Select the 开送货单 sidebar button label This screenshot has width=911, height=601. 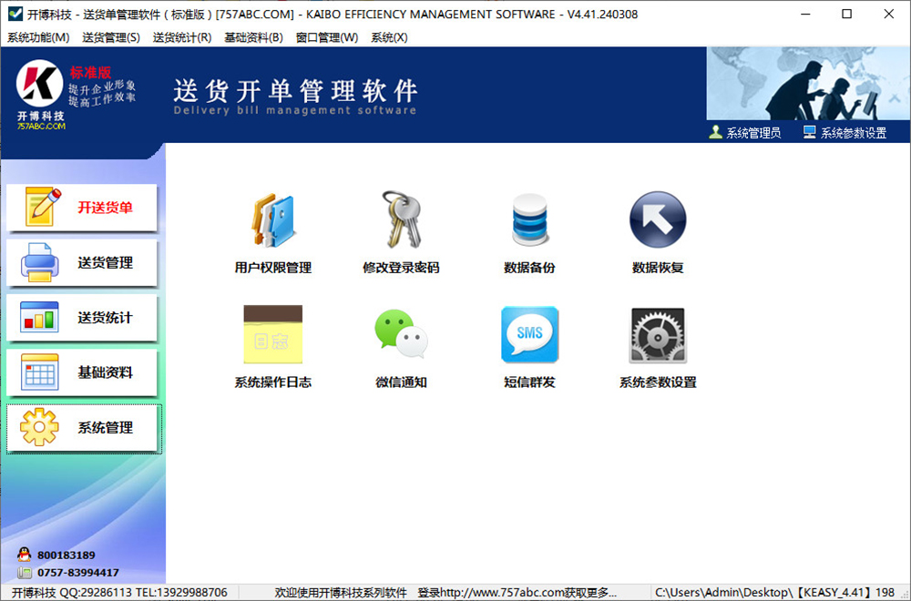[105, 208]
